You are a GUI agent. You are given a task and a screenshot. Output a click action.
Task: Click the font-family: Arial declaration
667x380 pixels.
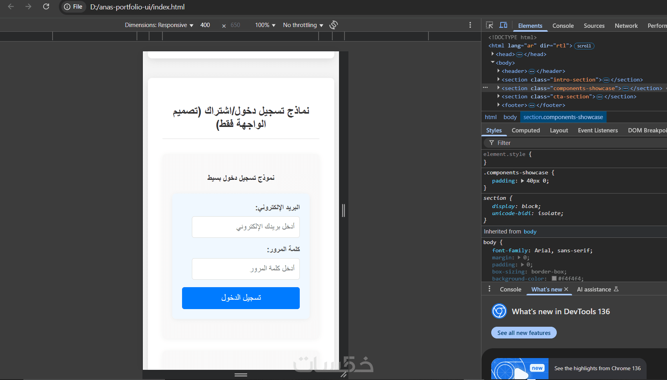point(542,251)
